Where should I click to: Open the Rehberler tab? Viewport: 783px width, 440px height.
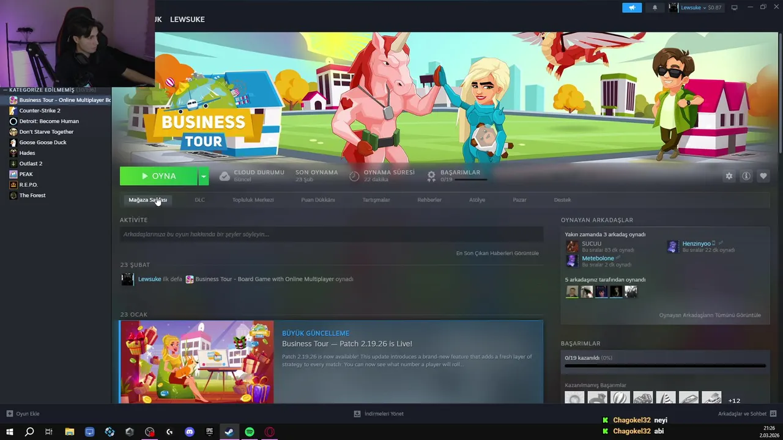[429, 200]
